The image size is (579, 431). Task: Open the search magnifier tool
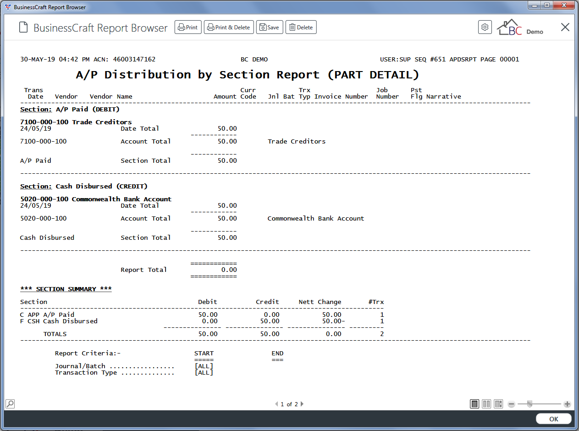coord(10,403)
